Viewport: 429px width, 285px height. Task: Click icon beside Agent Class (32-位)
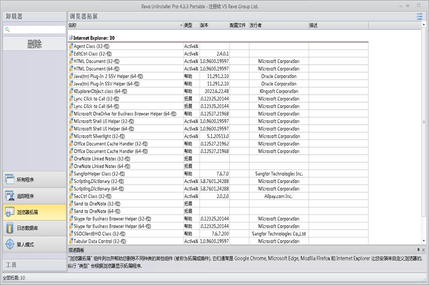(x=71, y=46)
